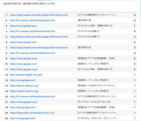The image size is (141, 121).
Task: Select the count 7 in row 3
Action: pyautogui.click(x=135, y=26)
